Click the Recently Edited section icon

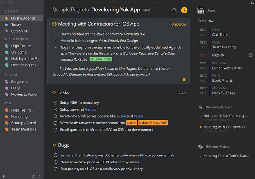click(201, 107)
